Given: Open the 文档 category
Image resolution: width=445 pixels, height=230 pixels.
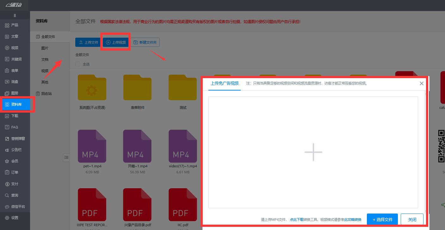Looking at the screenshot, I should 45,59.
